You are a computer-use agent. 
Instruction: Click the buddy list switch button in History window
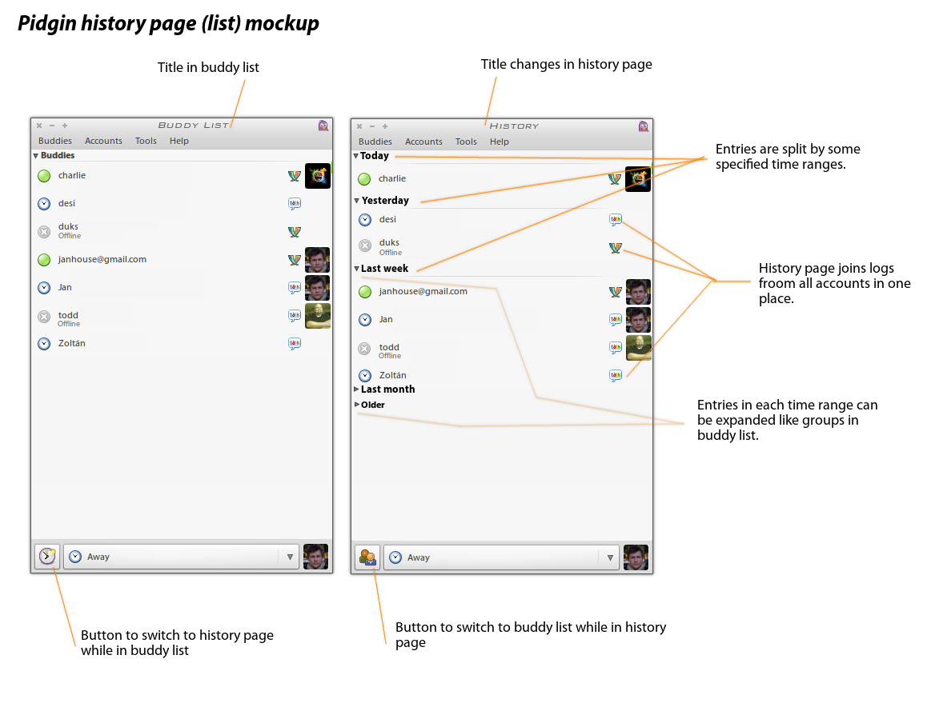tap(367, 557)
